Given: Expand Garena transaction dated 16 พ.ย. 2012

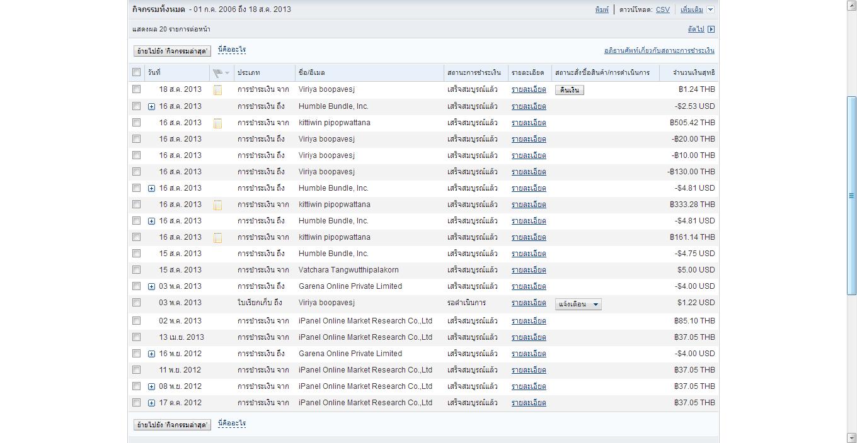Looking at the screenshot, I should click(151, 354).
